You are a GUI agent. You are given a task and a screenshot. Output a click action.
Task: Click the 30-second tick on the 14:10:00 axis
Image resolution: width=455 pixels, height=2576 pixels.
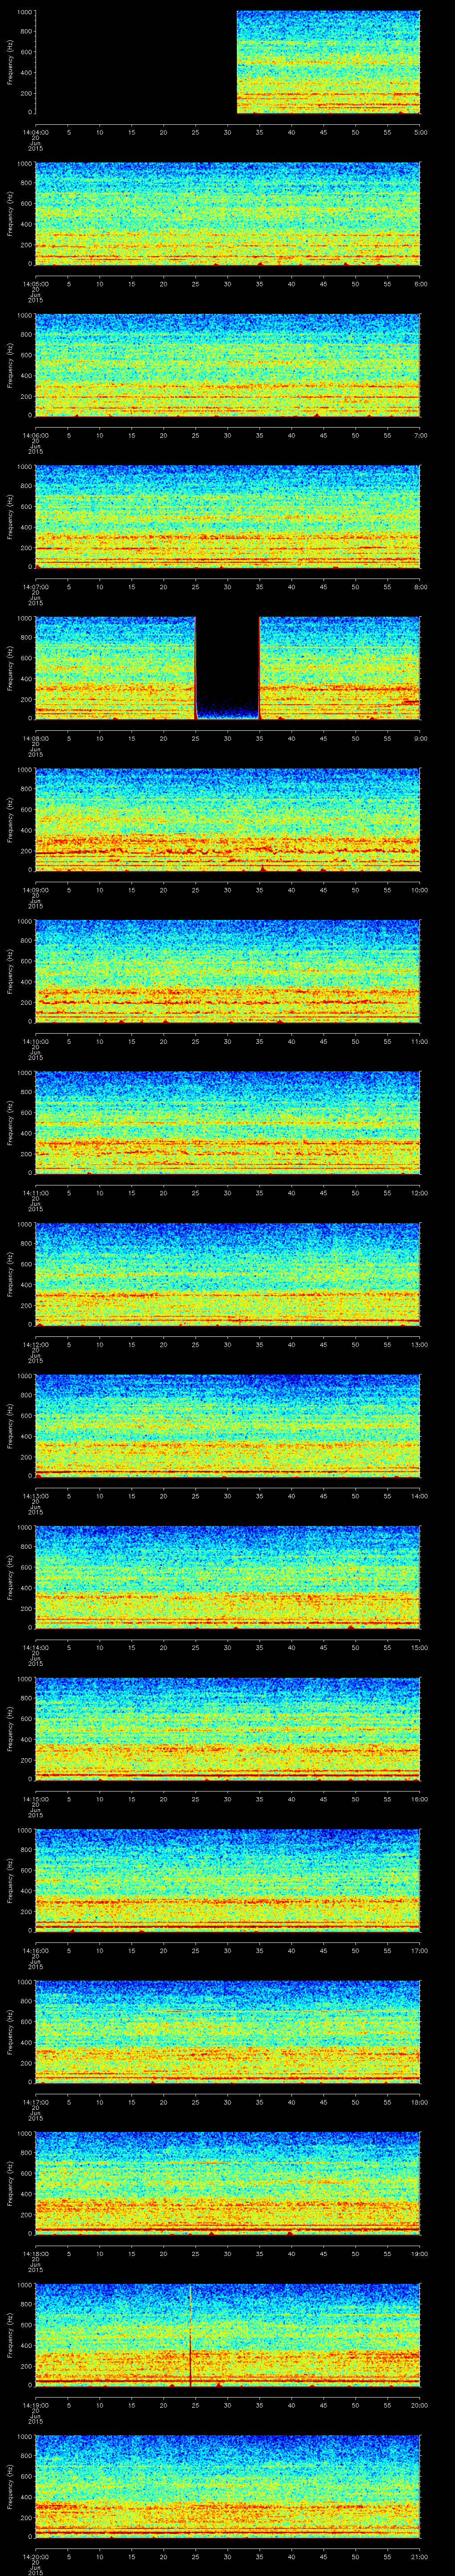coord(228,1042)
